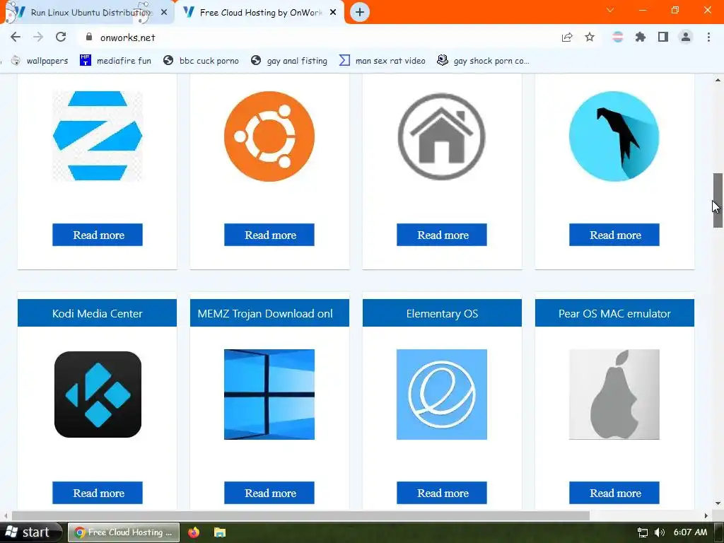Open the Extensions puzzle piece menu
Image resolution: width=724 pixels, height=543 pixels.
pyautogui.click(x=640, y=37)
